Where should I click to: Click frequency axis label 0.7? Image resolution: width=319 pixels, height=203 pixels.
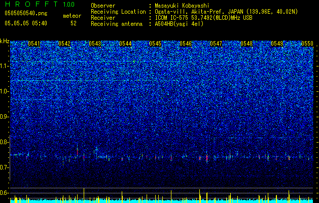click(x=5, y=167)
